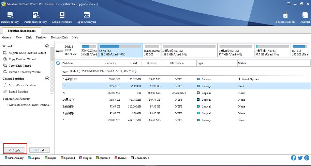Launch the Copy Partition Wizard
Image resolution: width=311 pixels, height=166 pixels.
[20, 59]
